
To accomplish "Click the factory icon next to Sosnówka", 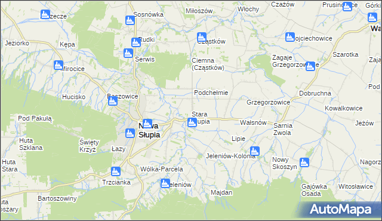I will [130, 20].
